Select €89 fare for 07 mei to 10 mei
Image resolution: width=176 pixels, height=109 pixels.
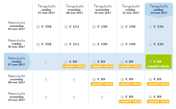(94, 62)
